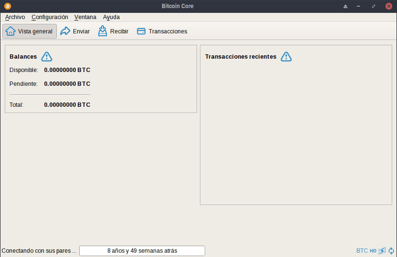Viewport: 397px width, 257px height.
Task: Open the Recibir receive tab
Action: (113, 31)
